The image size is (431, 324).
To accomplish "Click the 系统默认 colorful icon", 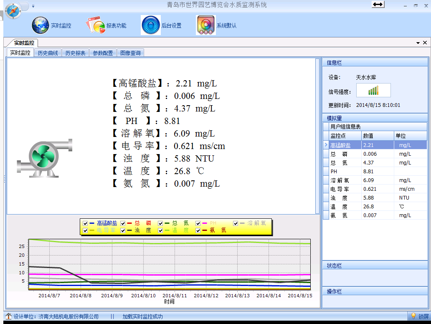I will click(x=205, y=25).
